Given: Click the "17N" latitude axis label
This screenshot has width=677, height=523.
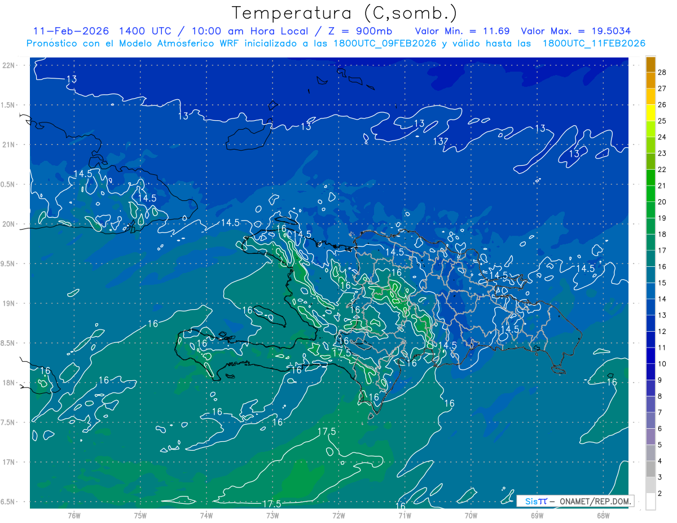Looking at the screenshot, I should click(10, 462).
